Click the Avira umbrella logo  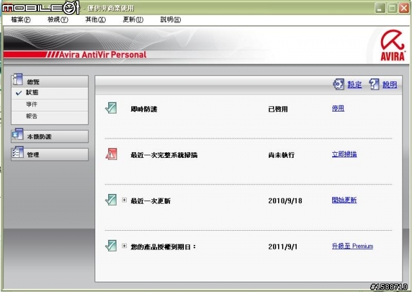coord(393,45)
